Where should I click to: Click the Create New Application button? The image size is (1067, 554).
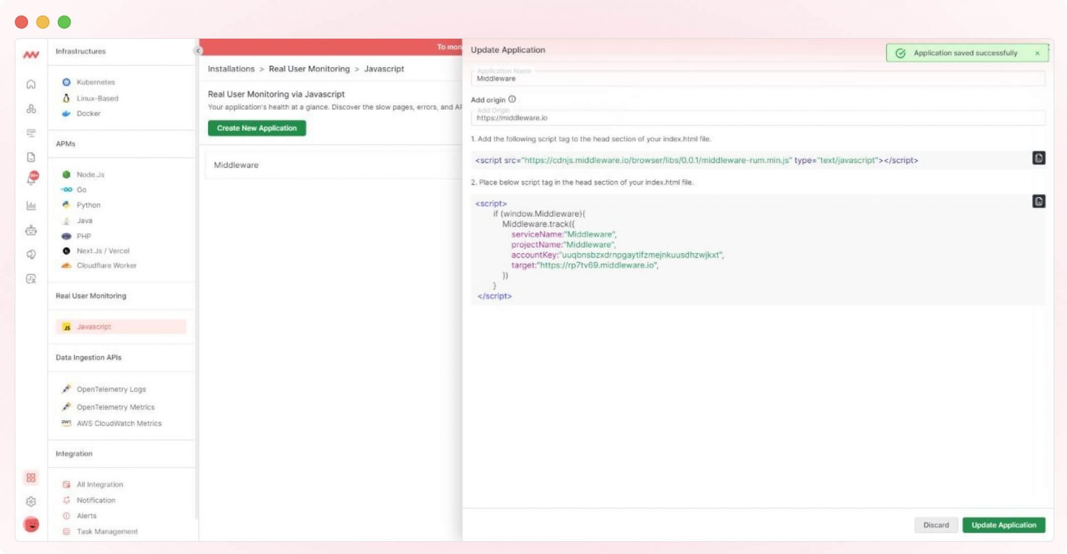257,128
